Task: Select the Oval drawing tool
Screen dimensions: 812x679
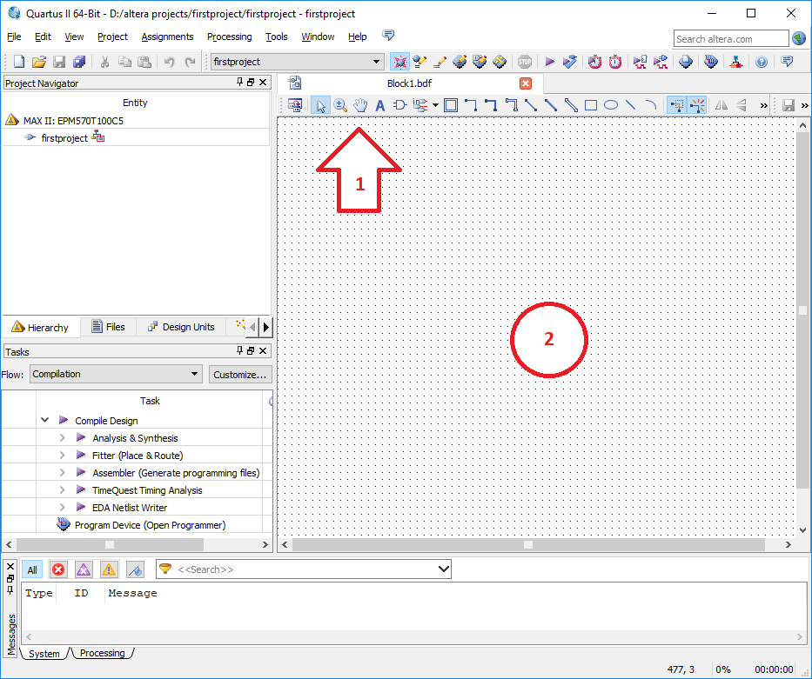Action: [611, 105]
